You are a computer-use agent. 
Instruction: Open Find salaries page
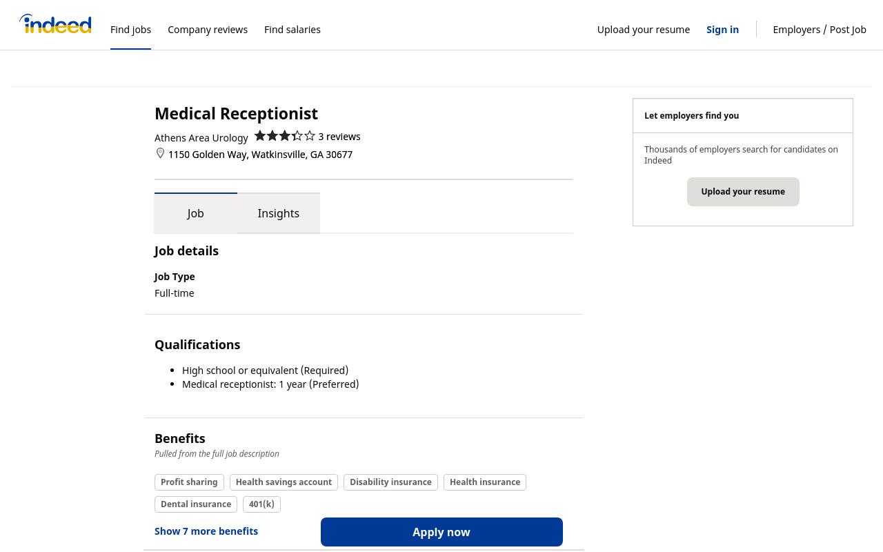[292, 29]
